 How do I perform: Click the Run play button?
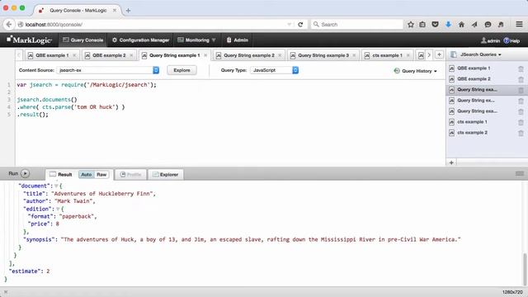(x=25, y=173)
